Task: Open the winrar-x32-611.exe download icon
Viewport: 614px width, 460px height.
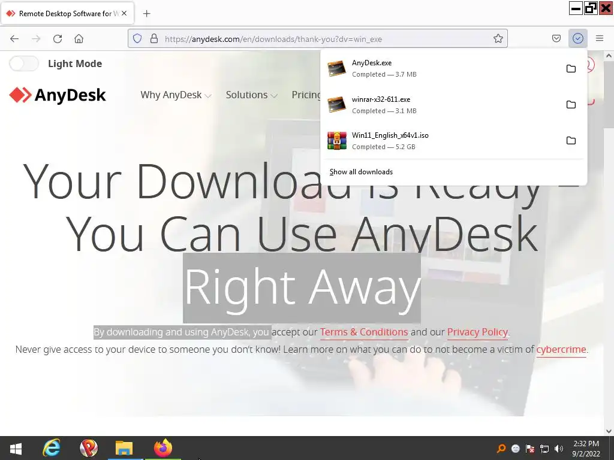Action: 337,104
